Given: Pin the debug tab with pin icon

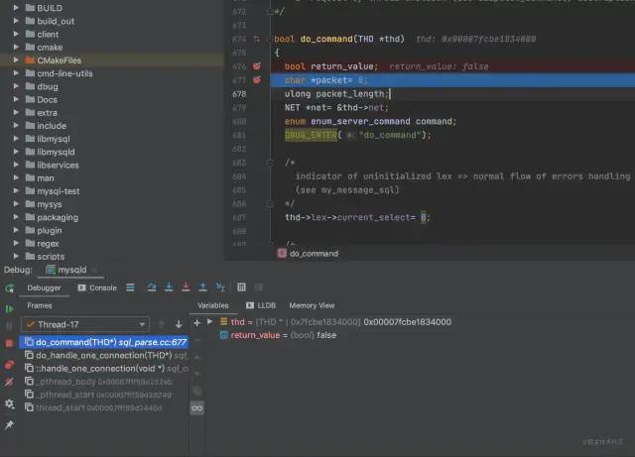Looking at the screenshot, I should pyautogui.click(x=9, y=424).
